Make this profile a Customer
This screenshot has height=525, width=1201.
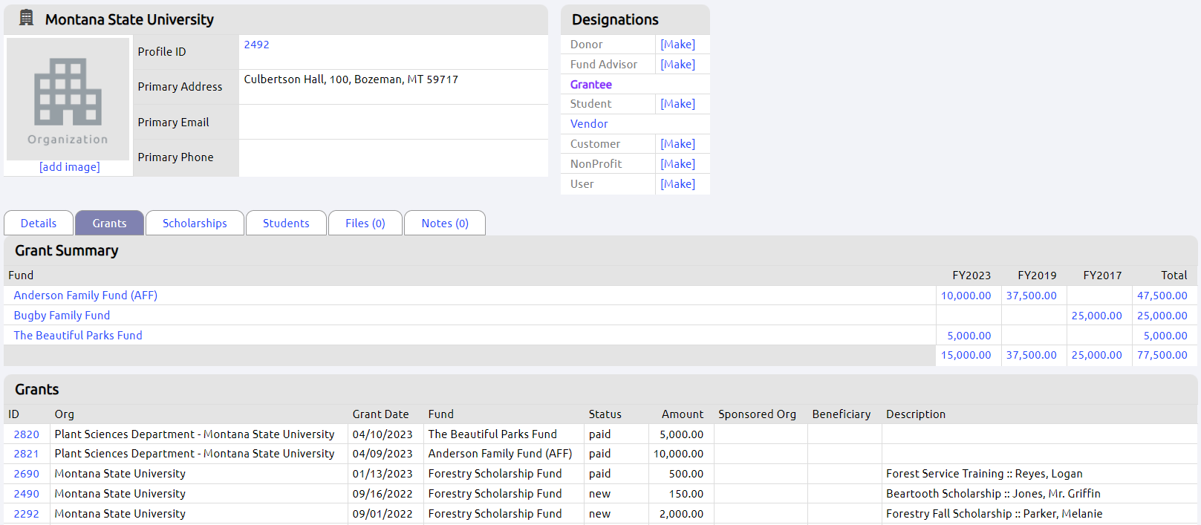(677, 144)
